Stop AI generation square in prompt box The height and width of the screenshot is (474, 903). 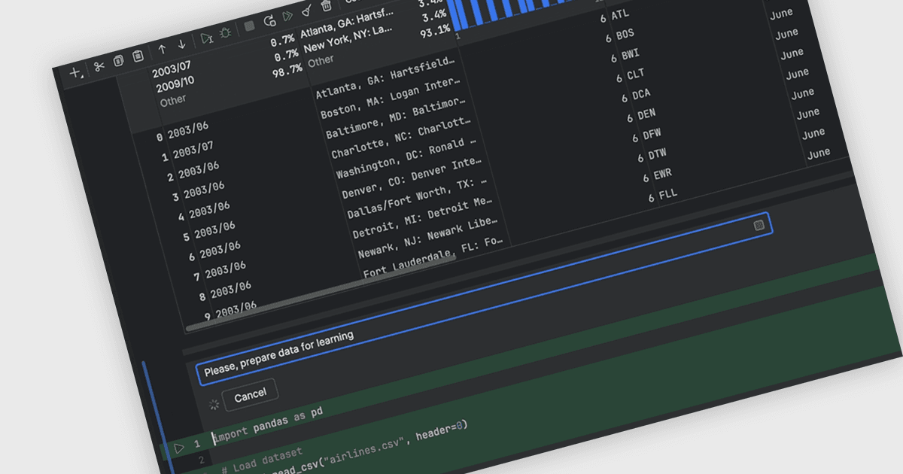point(759,225)
